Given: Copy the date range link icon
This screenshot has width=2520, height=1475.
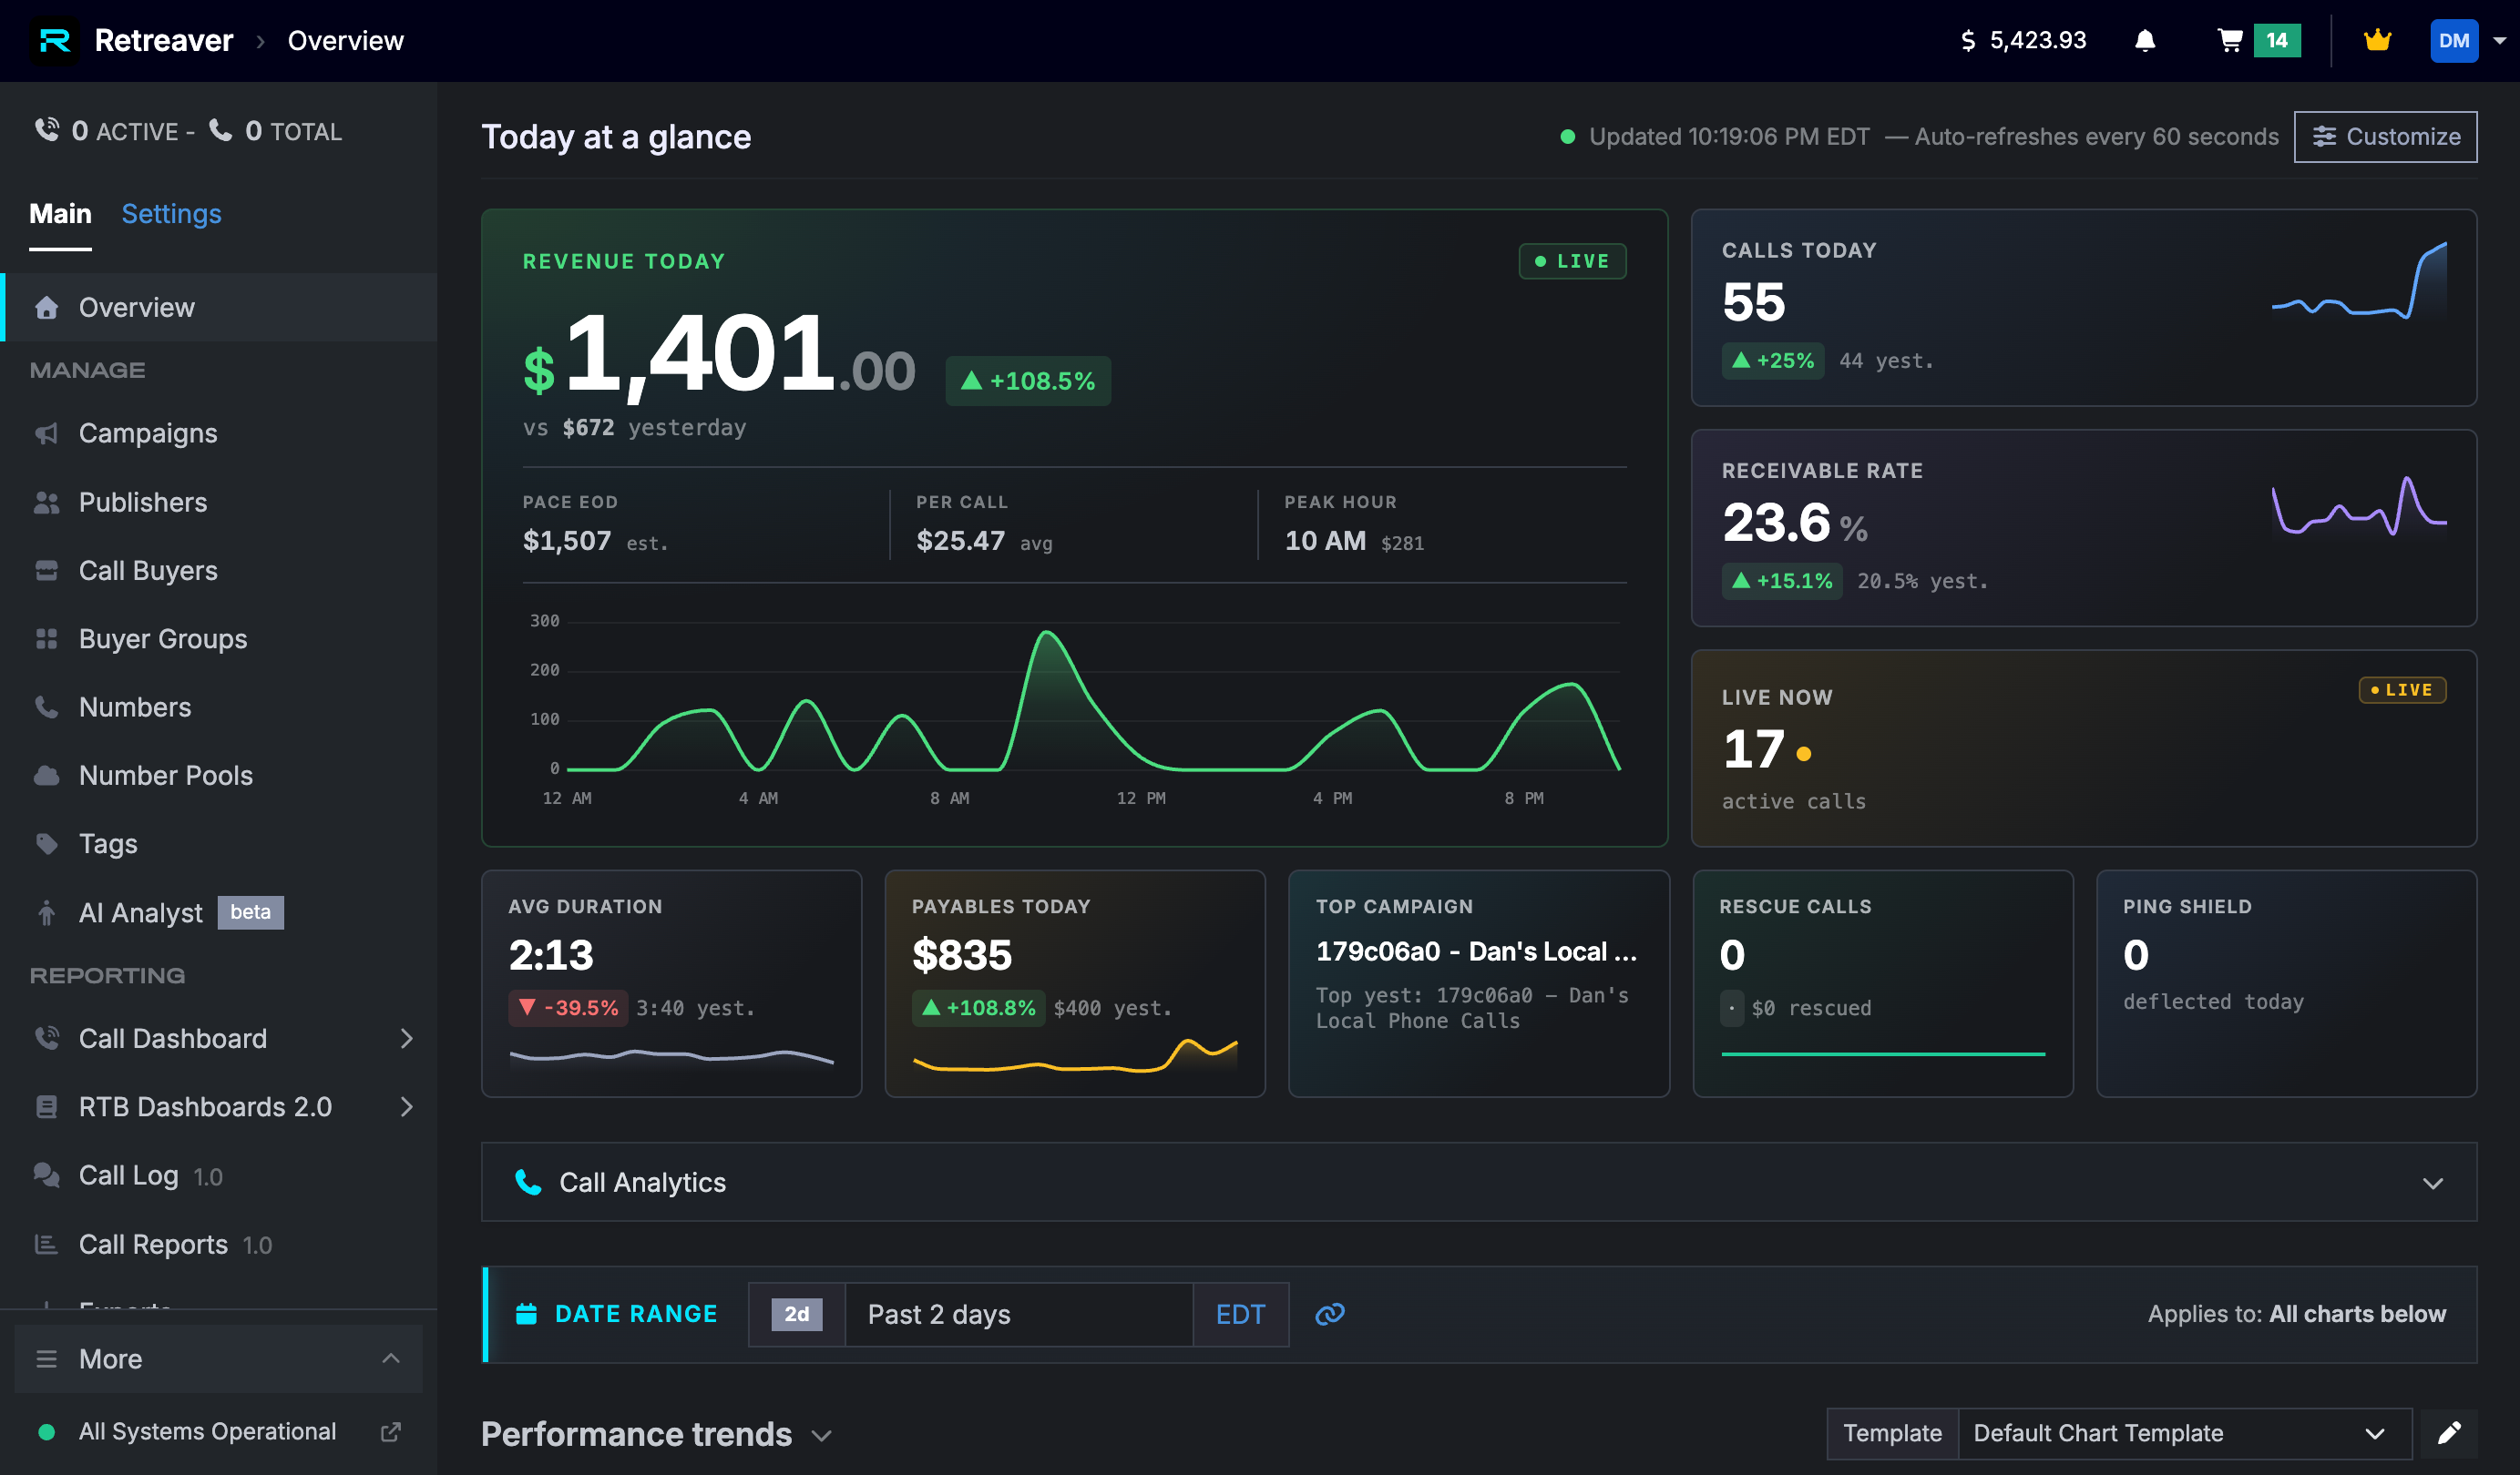Looking at the screenshot, I should 1329,1314.
